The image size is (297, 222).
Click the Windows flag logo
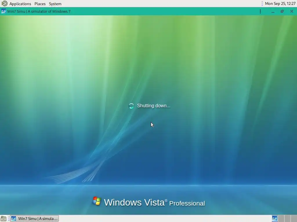pyautogui.click(x=97, y=201)
